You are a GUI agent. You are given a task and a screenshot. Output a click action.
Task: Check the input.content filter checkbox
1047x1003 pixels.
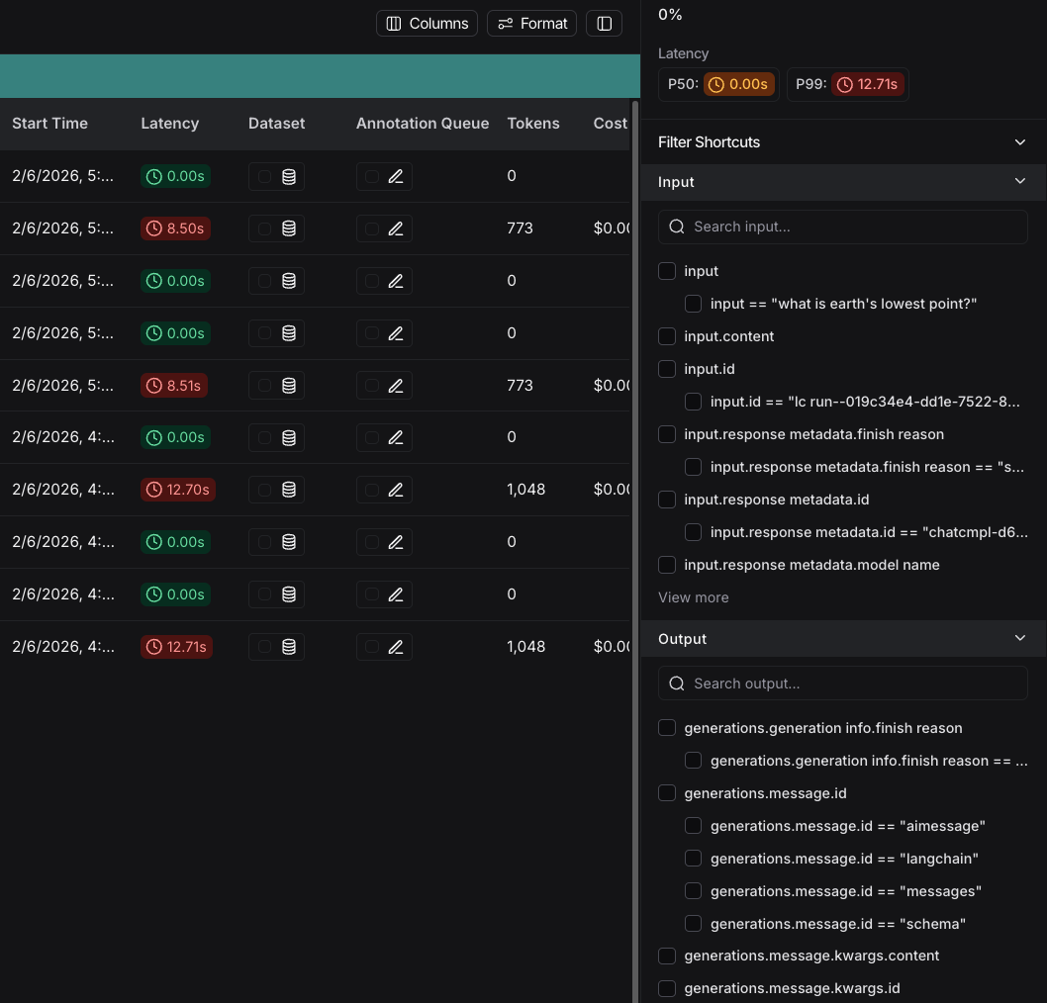coord(666,336)
